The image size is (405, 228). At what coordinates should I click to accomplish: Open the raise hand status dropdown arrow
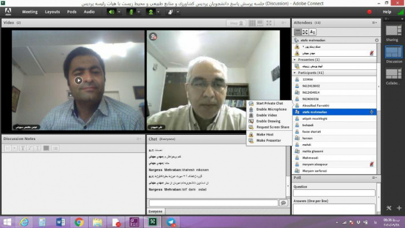(178, 12)
